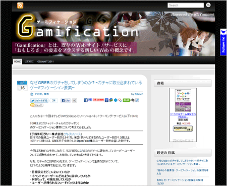Click the tweet count 24

[54, 100]
